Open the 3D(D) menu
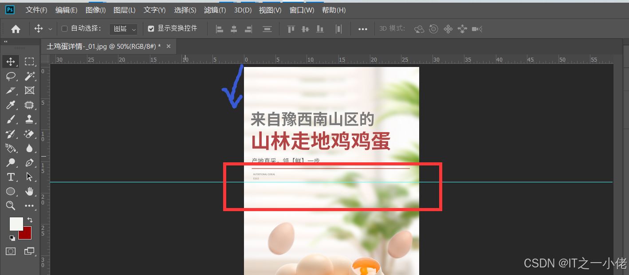 click(243, 10)
